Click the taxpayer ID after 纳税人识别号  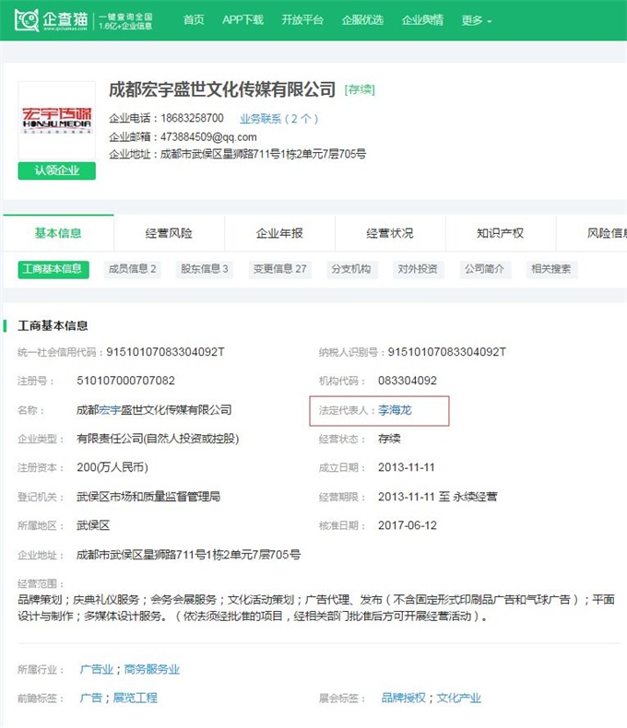click(447, 352)
